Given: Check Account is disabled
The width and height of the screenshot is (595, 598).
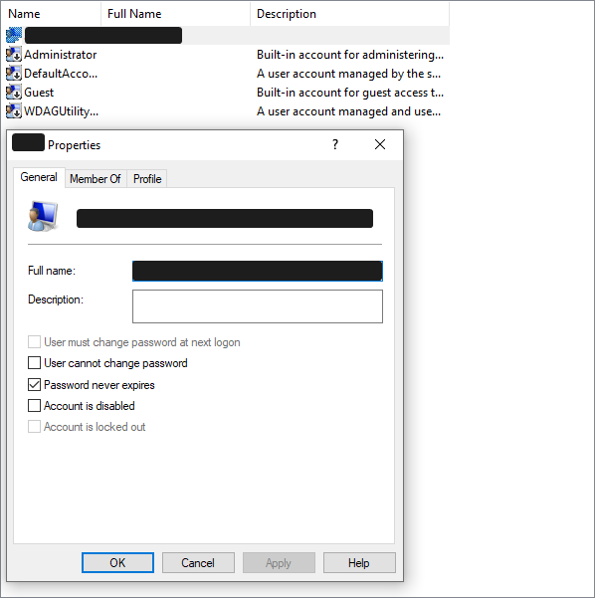Looking at the screenshot, I should [x=34, y=405].
